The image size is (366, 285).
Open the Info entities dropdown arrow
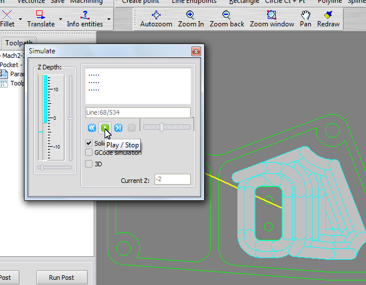pos(107,19)
